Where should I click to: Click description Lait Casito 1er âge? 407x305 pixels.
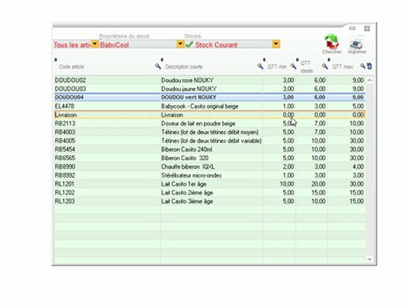tap(184, 184)
